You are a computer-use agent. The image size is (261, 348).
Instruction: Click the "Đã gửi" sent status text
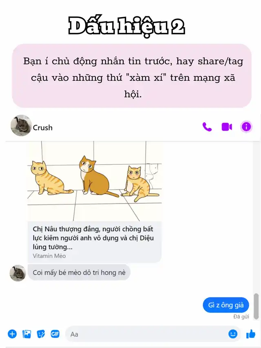coord(241,317)
